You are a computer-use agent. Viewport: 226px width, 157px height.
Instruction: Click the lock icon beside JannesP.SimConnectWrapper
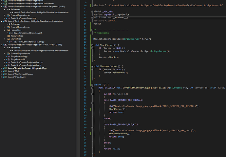tap(4, 74)
